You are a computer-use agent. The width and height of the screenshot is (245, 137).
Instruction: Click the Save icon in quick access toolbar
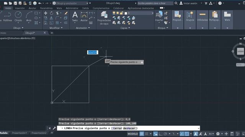pyautogui.click(x=15, y=3)
